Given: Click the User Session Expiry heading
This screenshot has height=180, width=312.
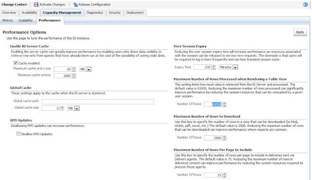Looking at the screenshot, I should [x=190, y=46].
